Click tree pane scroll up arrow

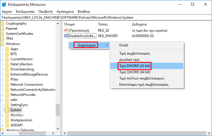pos(58,23)
